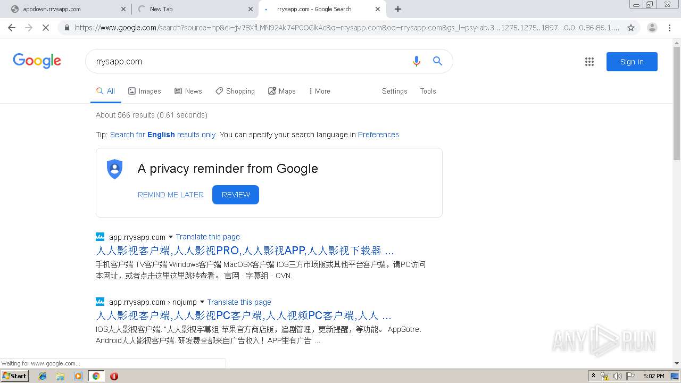Switch to News results
Image resolution: width=681 pixels, height=383 pixels.
click(188, 91)
